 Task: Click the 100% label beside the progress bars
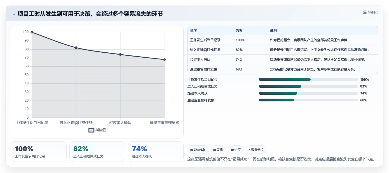(364, 79)
